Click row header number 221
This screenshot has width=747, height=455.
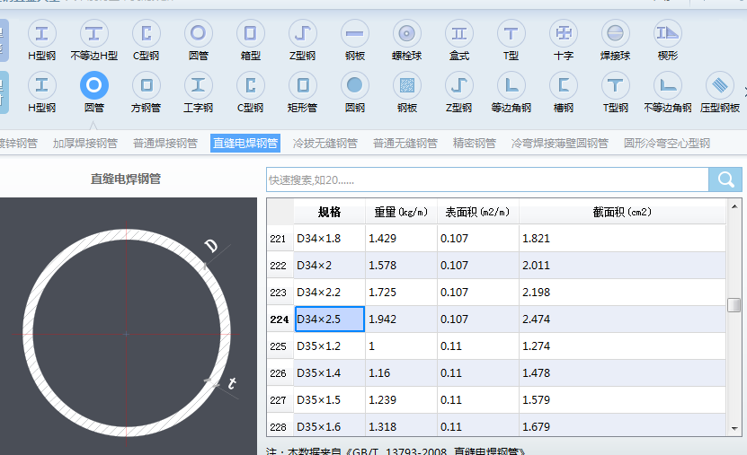click(x=280, y=238)
